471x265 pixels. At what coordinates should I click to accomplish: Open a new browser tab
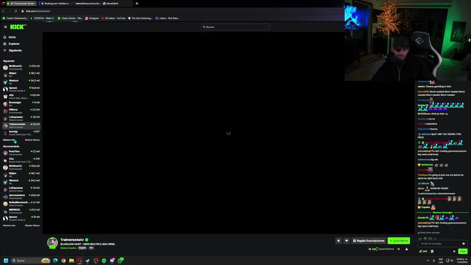click(x=137, y=3)
